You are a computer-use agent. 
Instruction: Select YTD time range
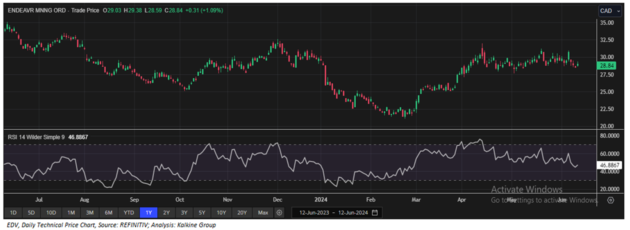(129, 213)
